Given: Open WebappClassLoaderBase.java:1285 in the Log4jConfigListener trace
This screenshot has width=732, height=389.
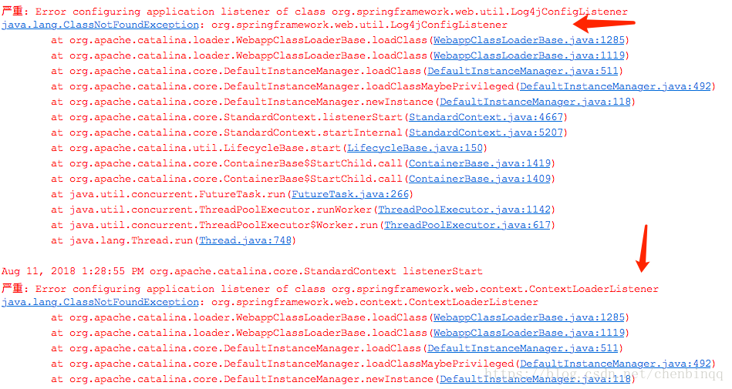Looking at the screenshot, I should click(x=529, y=40).
